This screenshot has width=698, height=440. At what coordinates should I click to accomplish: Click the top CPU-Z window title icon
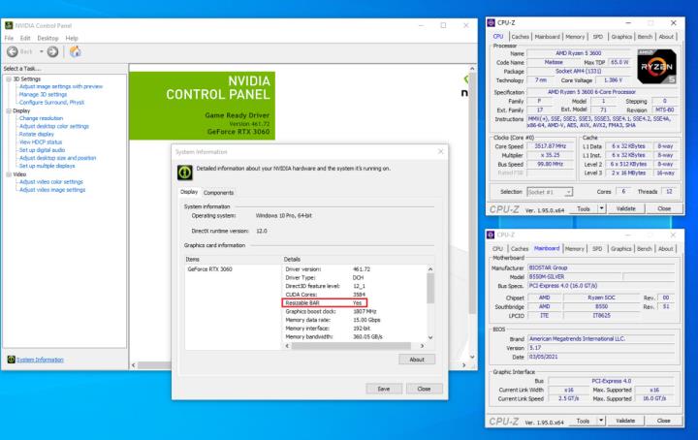pyautogui.click(x=491, y=22)
